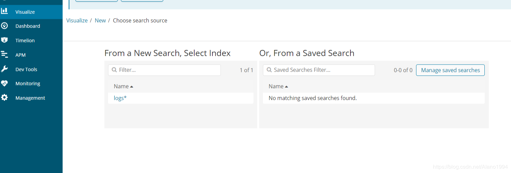The width and height of the screenshot is (511, 173).
Task: Click the APM stacked-lines icon
Action: click(4, 54)
